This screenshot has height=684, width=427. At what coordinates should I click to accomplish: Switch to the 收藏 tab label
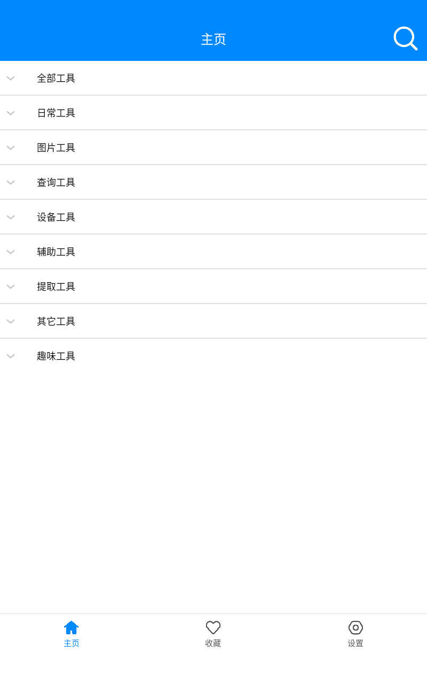213,643
